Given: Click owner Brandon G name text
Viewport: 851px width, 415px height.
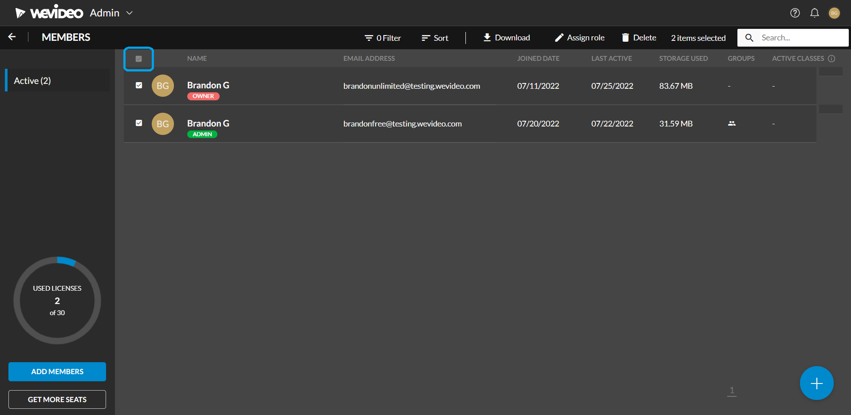Looking at the screenshot, I should [208, 85].
